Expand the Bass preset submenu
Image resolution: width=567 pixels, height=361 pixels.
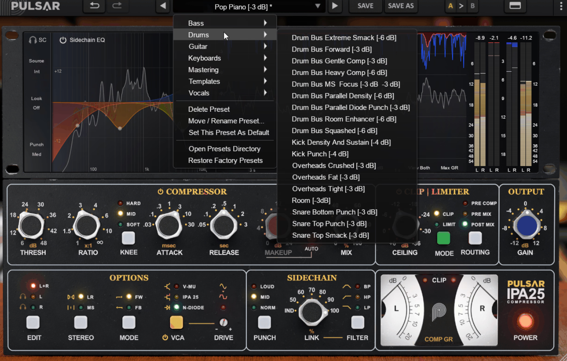[x=225, y=23]
